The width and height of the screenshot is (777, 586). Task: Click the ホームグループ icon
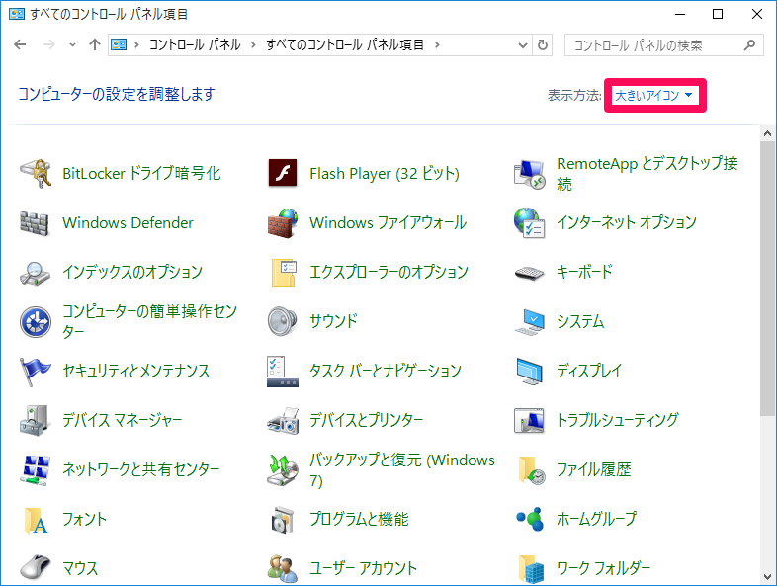(530, 519)
